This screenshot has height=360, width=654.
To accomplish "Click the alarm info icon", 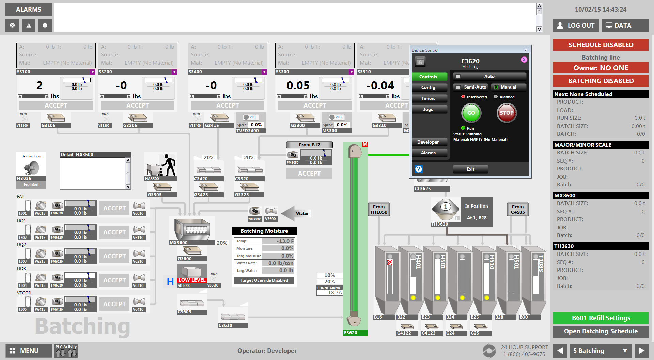I will 45,26.
